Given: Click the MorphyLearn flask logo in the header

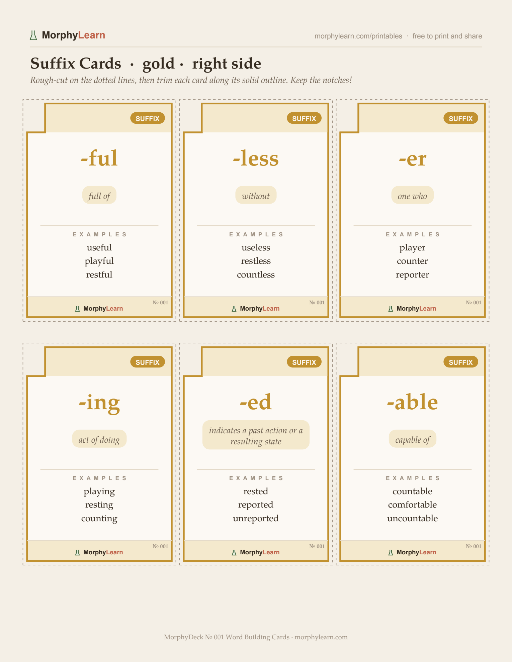Looking at the screenshot, I should [33, 35].
